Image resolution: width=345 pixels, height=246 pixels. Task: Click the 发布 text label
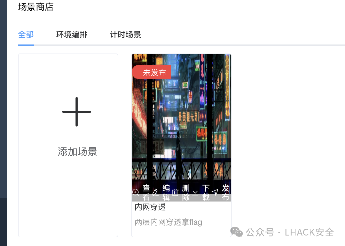pos(226,192)
